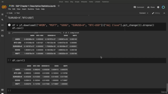
Task: Click correlation value 0.718987 in GOOG row
Action: [x=64, y=80]
